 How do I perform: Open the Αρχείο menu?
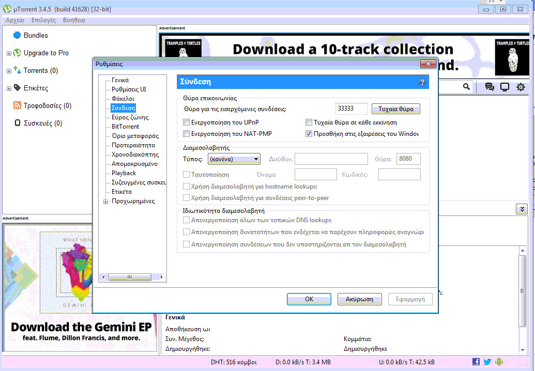pos(15,20)
